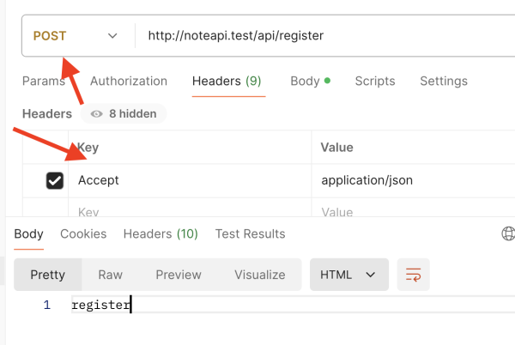515x345 pixels.
Task: Click the globe network icon
Action: coord(508,233)
